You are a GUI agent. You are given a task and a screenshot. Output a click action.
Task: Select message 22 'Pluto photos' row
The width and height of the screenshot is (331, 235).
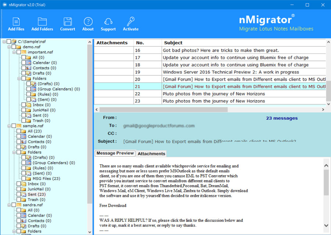pos(210,93)
